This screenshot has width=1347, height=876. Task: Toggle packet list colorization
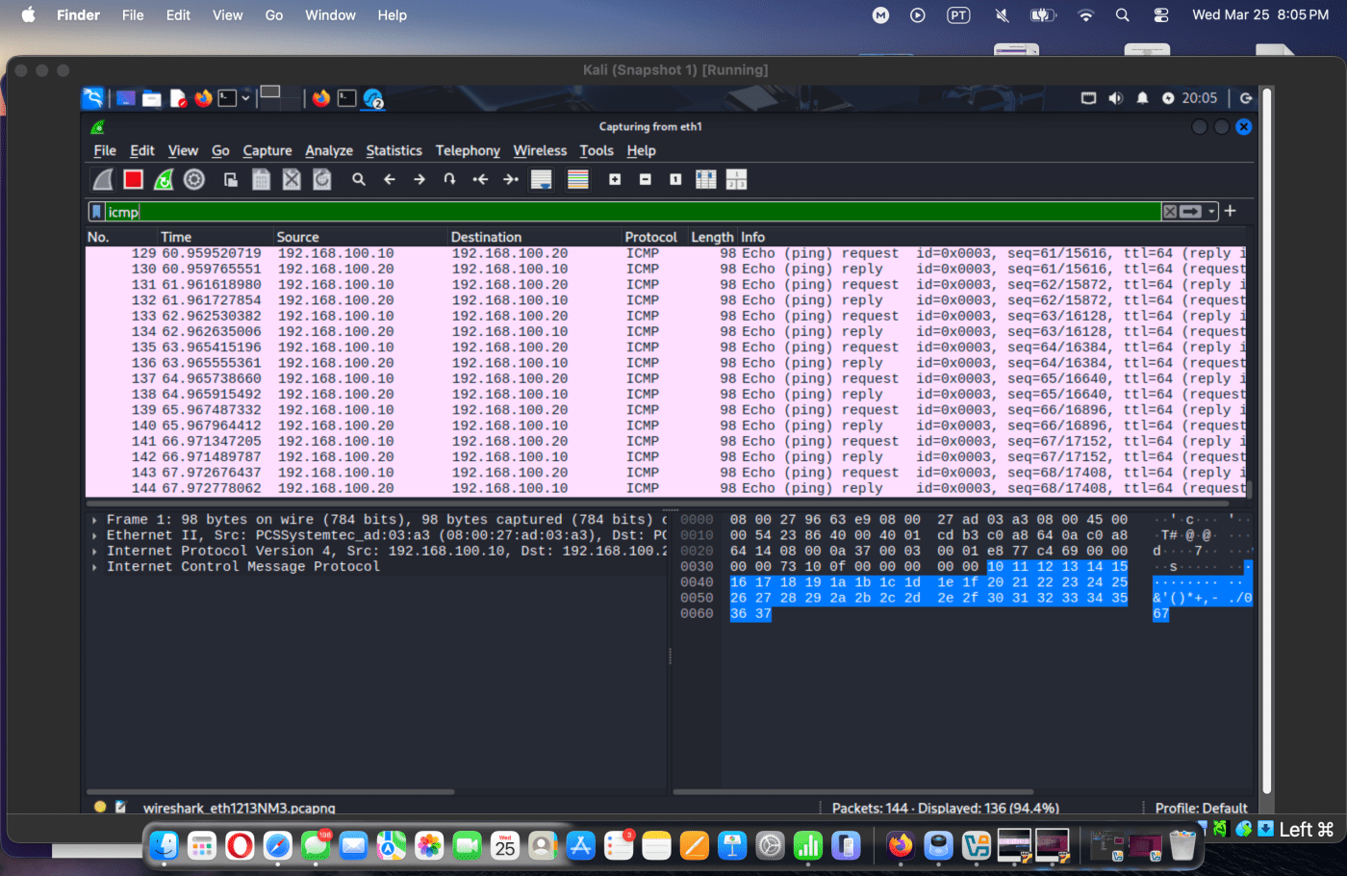click(578, 180)
